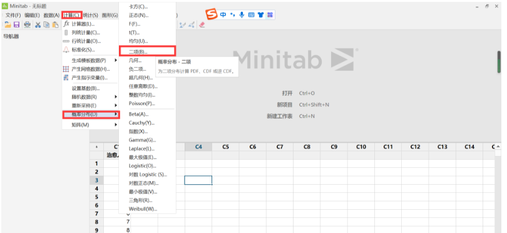Image resolution: width=507 pixels, height=233 pixels.
Task: Click the Copy toolbar icon
Action: click(x=47, y=24)
